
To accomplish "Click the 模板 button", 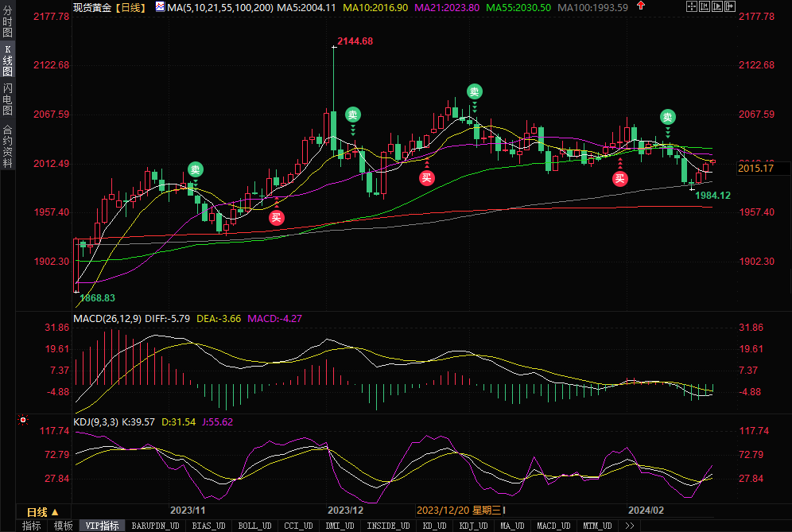I will [63, 526].
